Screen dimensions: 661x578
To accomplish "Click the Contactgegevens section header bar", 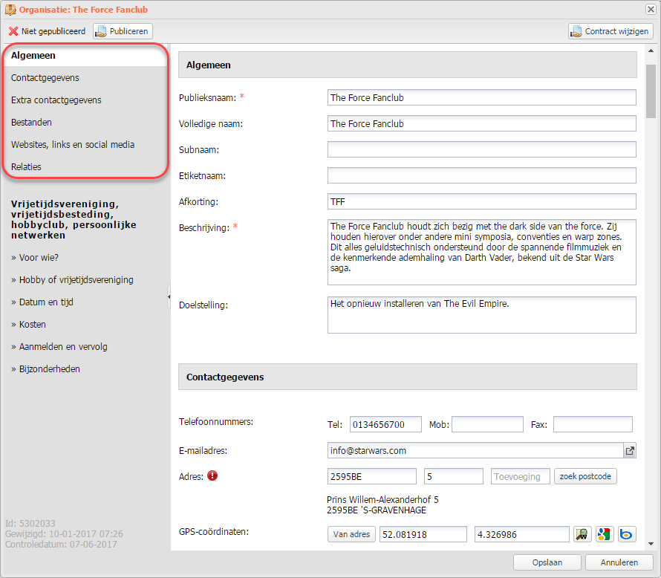I will (408, 377).
